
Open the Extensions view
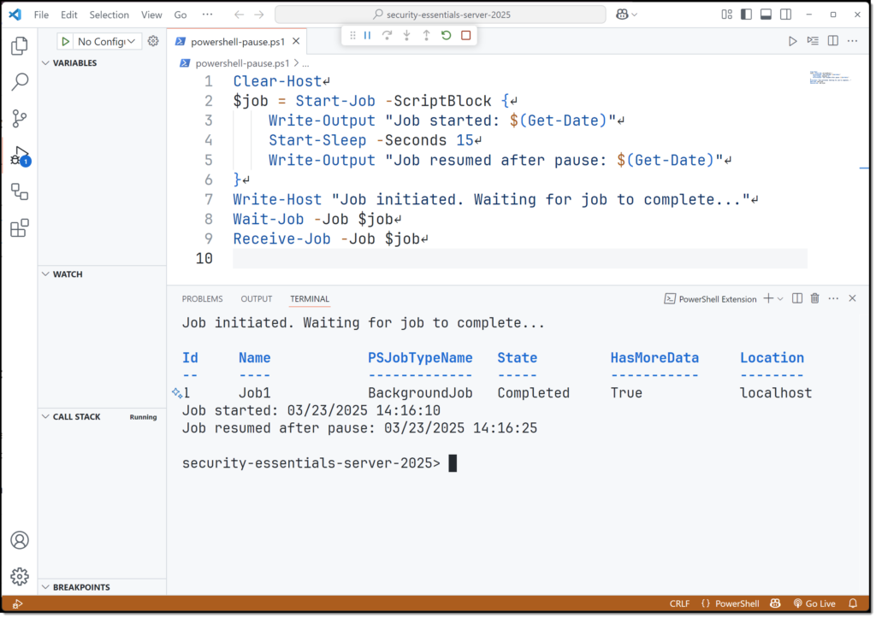20,228
